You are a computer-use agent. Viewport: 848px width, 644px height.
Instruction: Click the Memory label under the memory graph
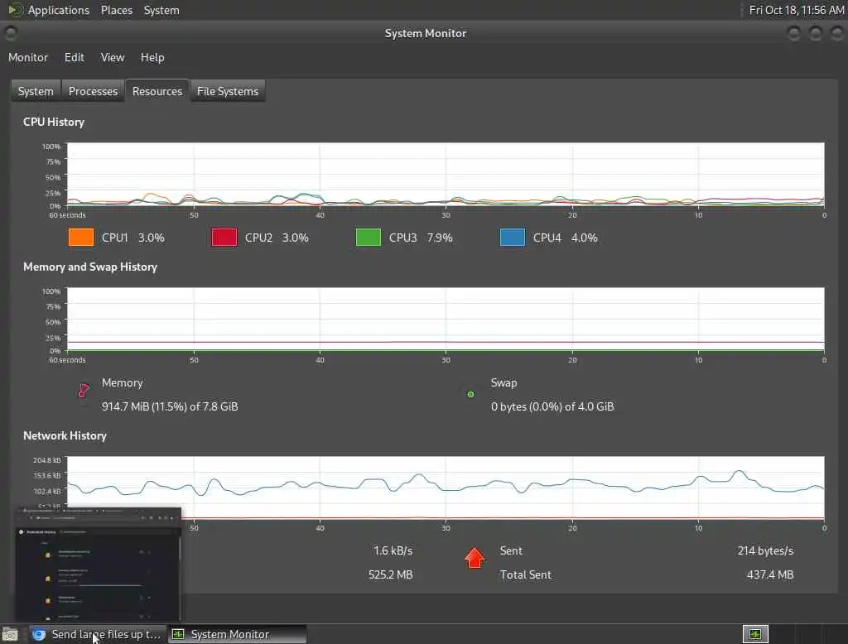click(123, 382)
